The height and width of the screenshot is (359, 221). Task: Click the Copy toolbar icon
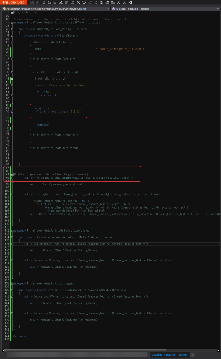coord(66,2)
